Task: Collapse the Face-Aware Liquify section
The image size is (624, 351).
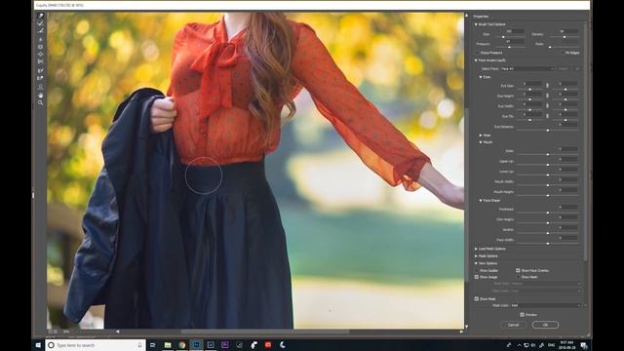Action: coord(476,60)
